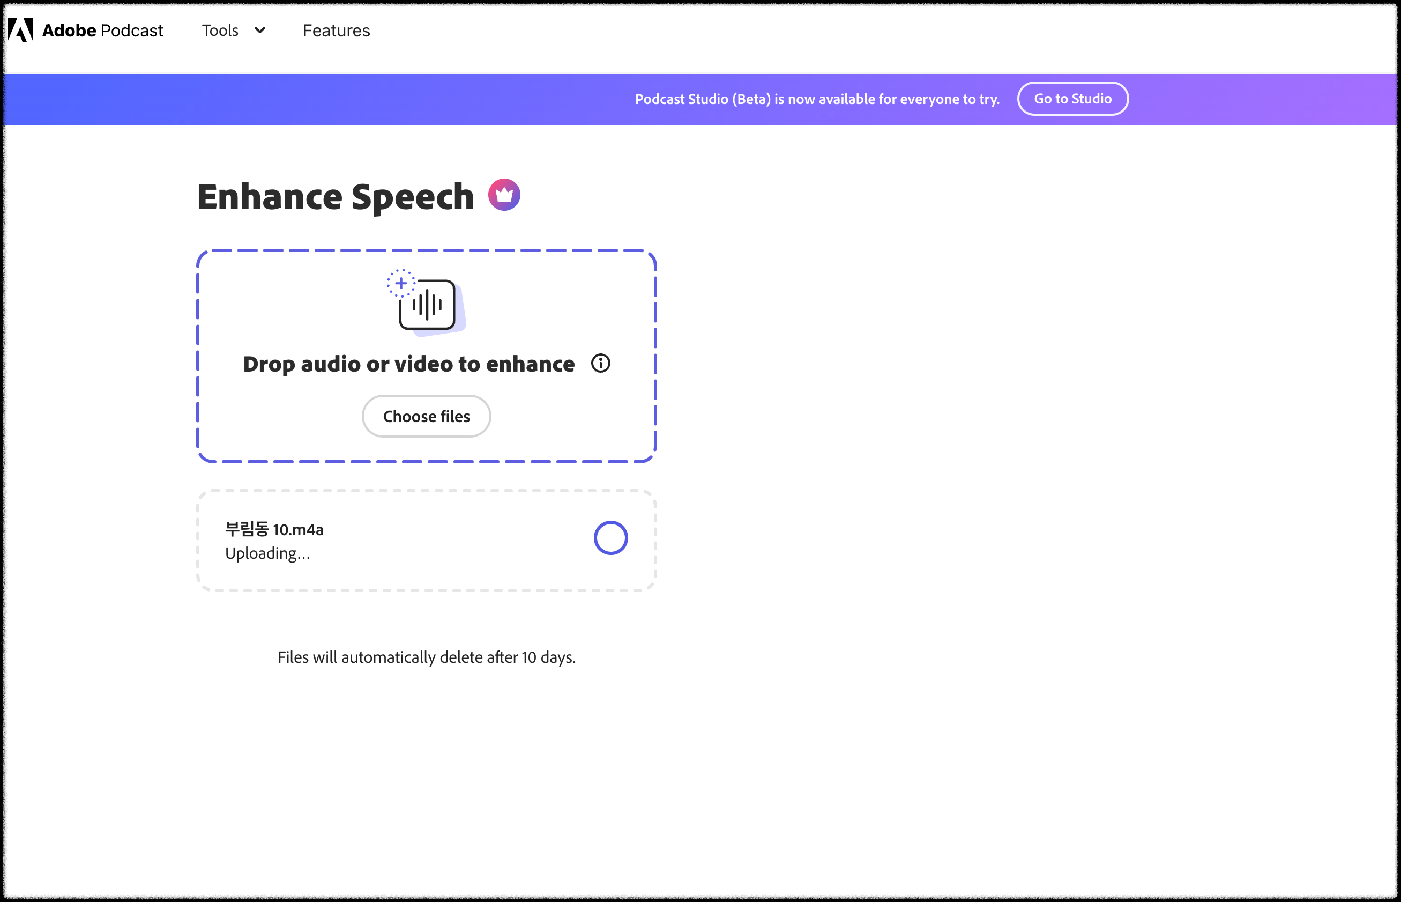Click the Go to Studio button
The width and height of the screenshot is (1401, 902).
click(x=1072, y=99)
